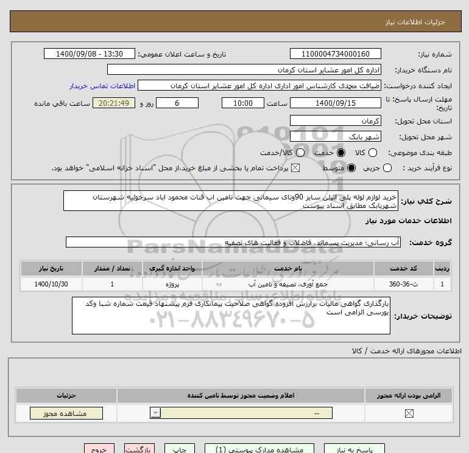Click the buyer notes text box
Image resolution: width=469 pixels, height=453 pixels.
(231, 316)
